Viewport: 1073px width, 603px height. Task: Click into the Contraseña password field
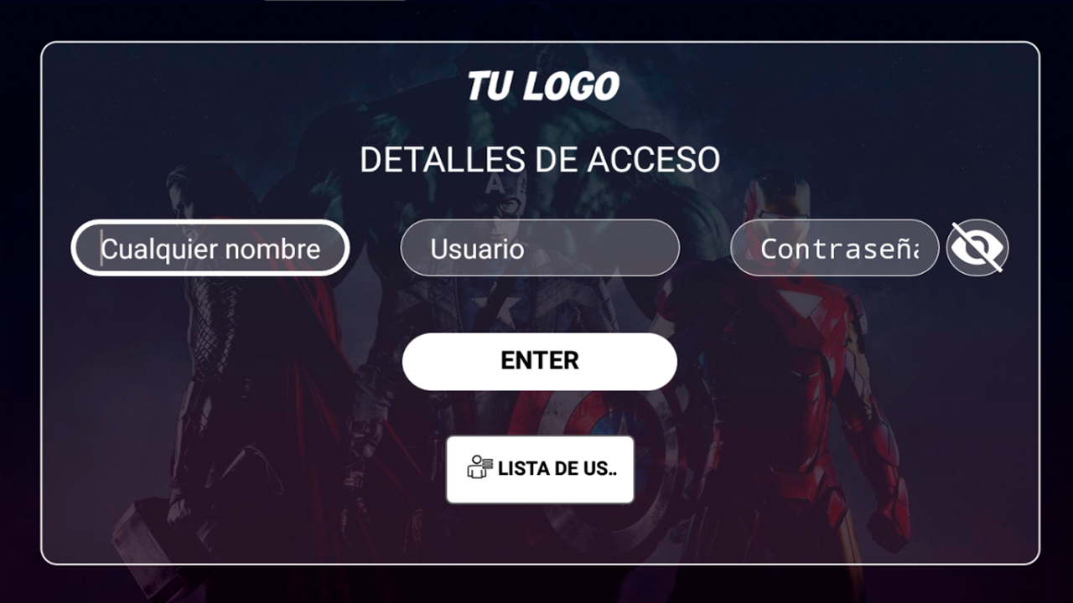[835, 248]
